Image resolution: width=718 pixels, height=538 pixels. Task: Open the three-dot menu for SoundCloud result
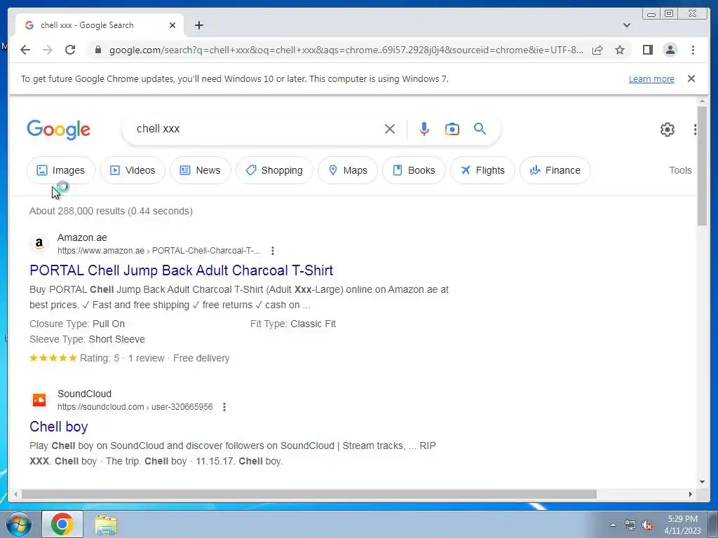[x=224, y=407]
